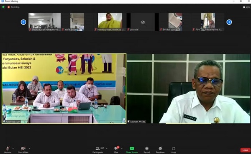The image size is (251, 154).
Task: Click the Lukman, M.Kes. name label
Action: [x=136, y=121]
